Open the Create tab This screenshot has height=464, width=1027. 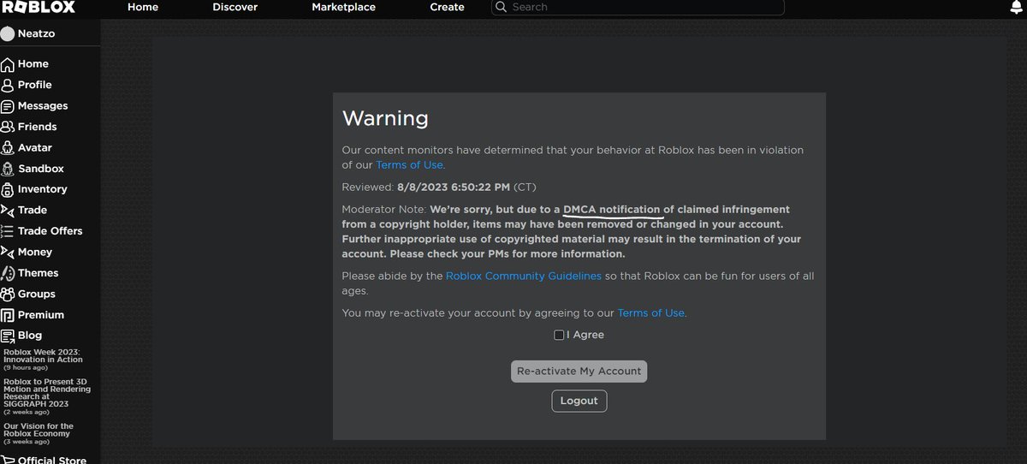pos(447,7)
